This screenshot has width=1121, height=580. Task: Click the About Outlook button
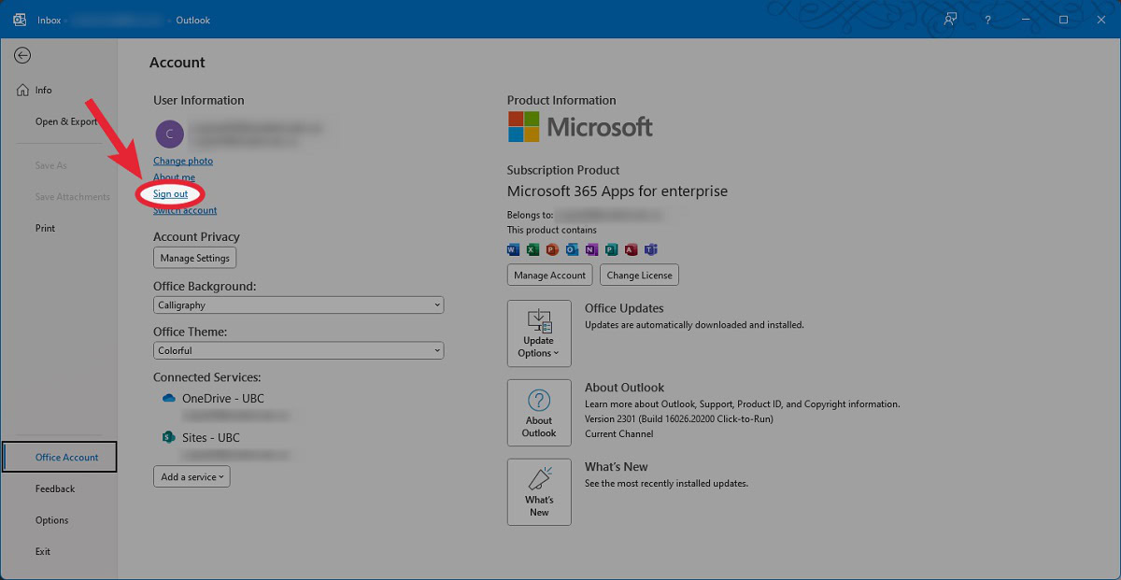[x=539, y=412]
